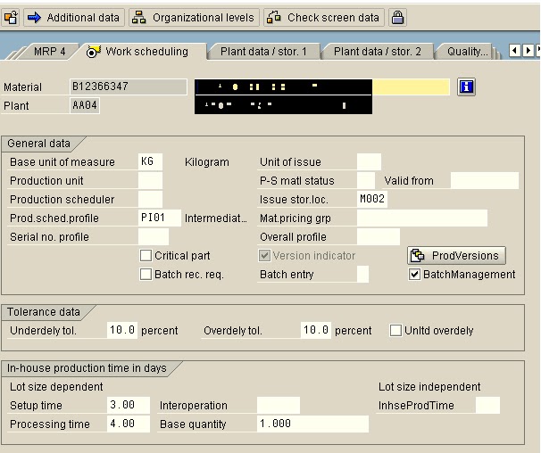Click the Material number field
This screenshot has height=453, width=541.
click(x=129, y=86)
